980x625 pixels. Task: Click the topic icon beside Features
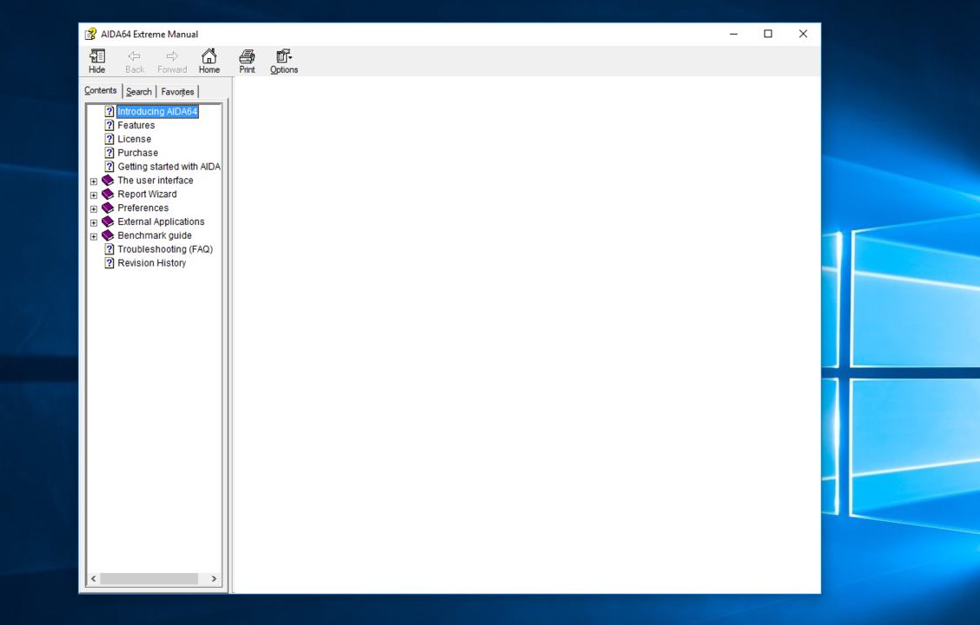(x=109, y=126)
